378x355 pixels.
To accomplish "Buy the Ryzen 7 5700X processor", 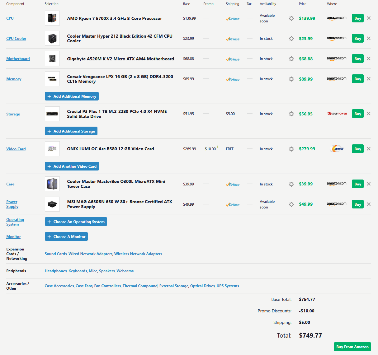I will pyautogui.click(x=358, y=18).
